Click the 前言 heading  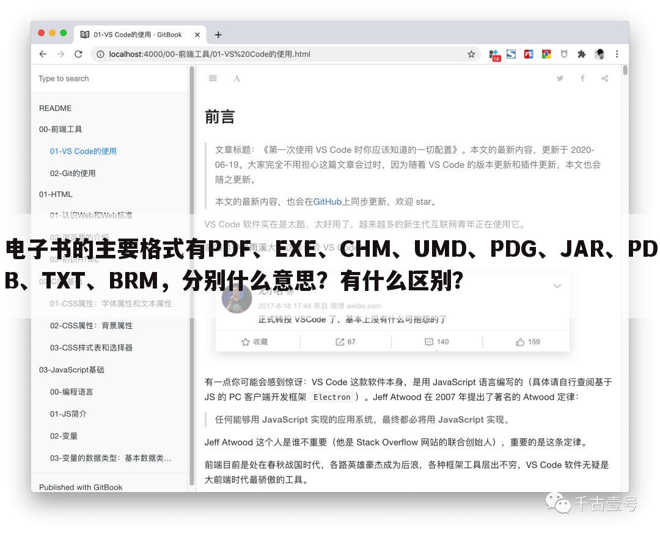point(220,117)
